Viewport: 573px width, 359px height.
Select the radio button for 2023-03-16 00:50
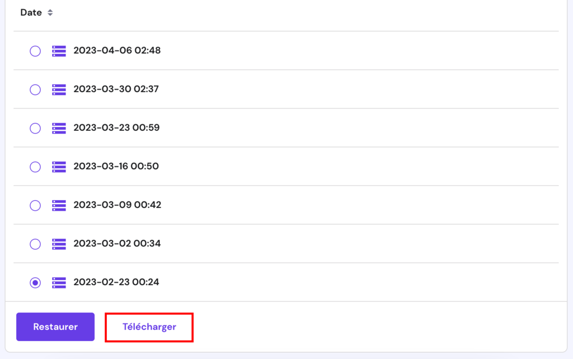35,167
